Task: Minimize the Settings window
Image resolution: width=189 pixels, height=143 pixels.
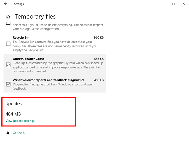Action: (x=163, y=4)
